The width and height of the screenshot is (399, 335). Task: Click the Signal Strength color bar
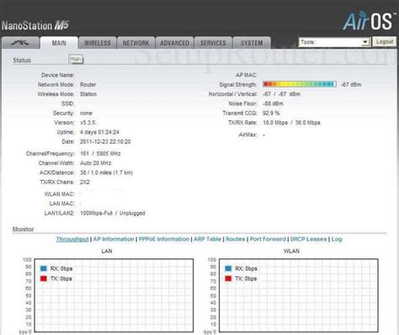click(300, 84)
